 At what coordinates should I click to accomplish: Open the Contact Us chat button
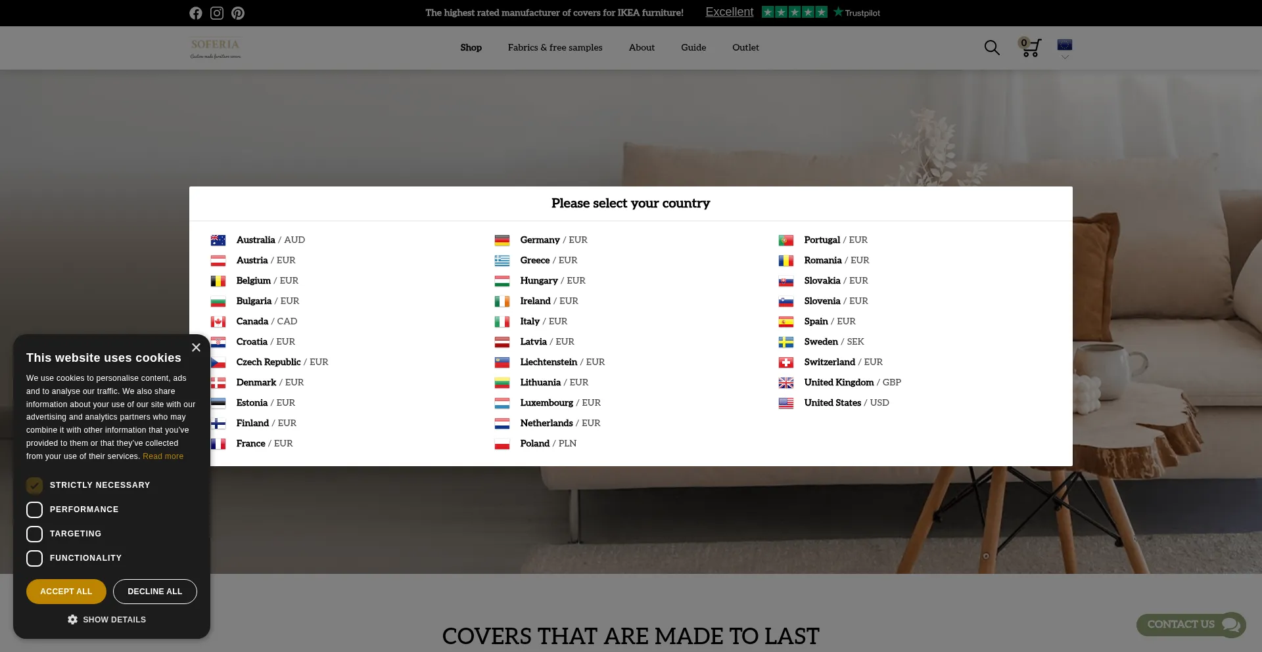1191,624
